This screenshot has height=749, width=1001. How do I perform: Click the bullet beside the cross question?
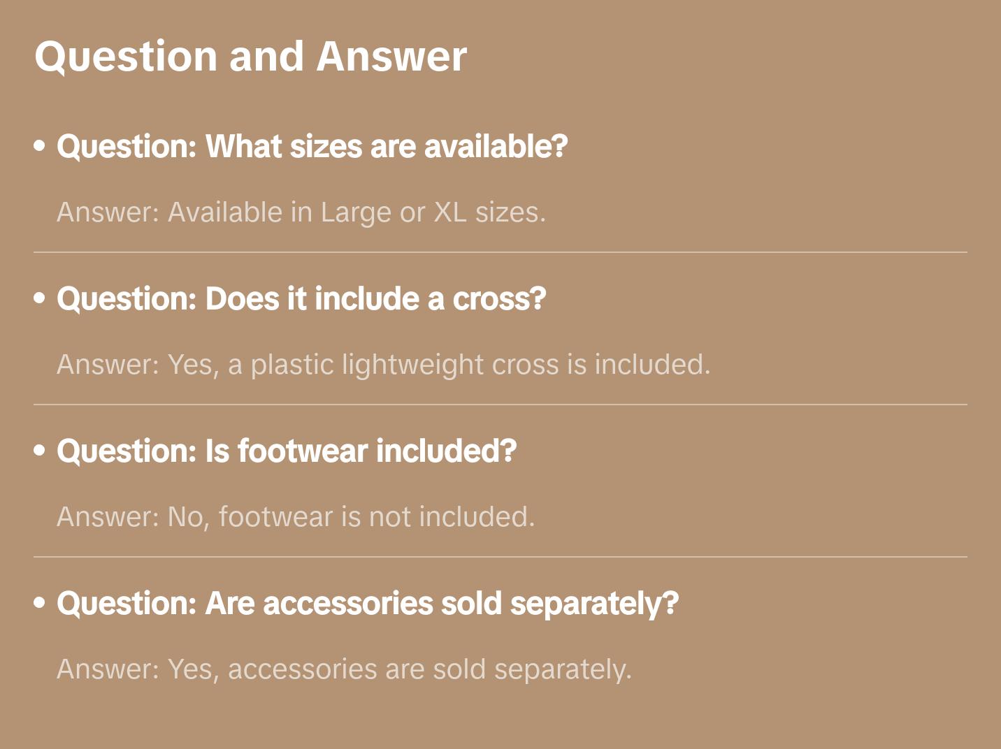(x=40, y=298)
